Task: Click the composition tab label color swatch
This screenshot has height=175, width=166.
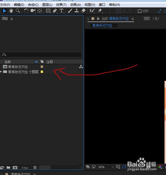Action: [93, 19]
